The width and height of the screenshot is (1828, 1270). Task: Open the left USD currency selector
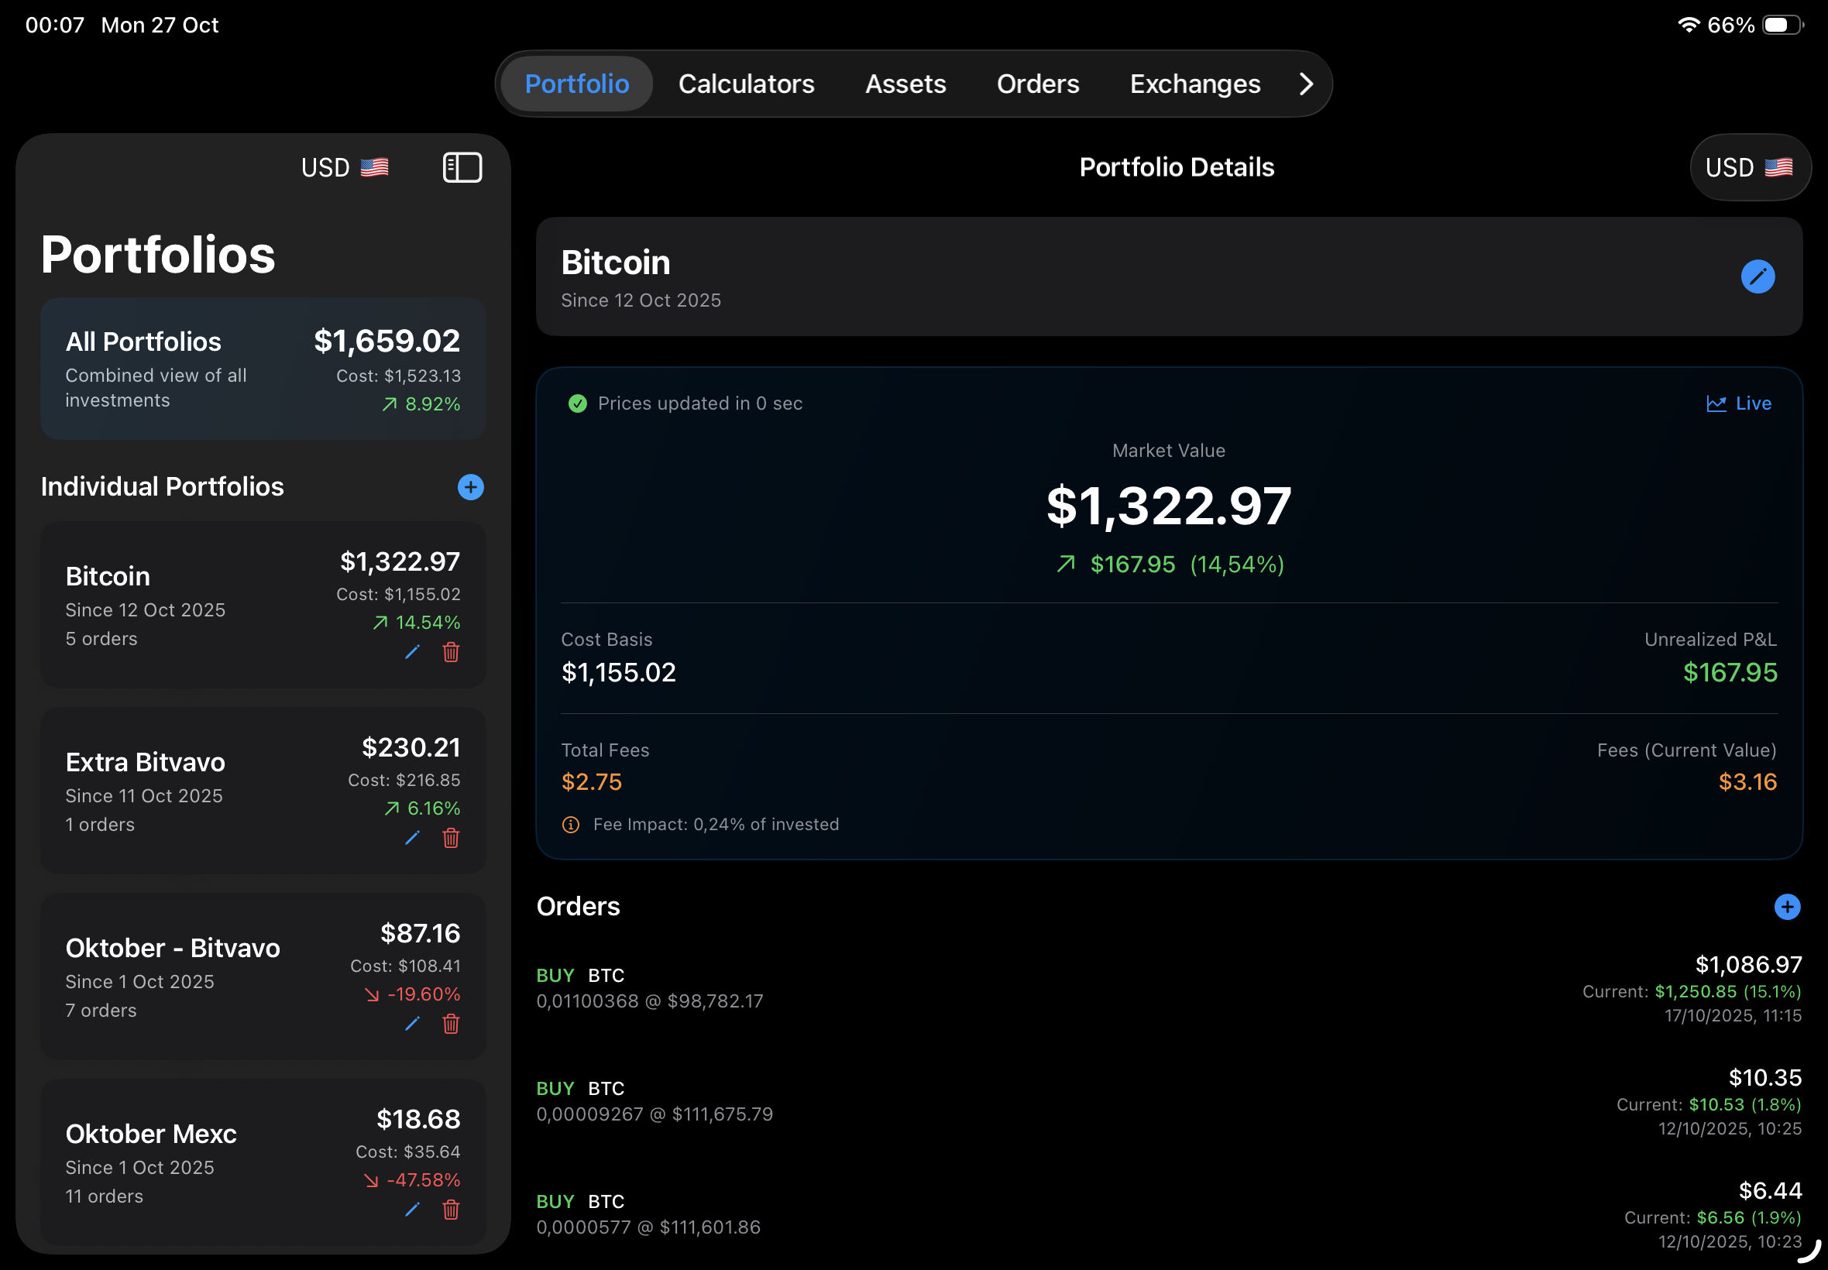pos(344,167)
